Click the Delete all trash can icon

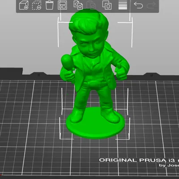[50, 5]
